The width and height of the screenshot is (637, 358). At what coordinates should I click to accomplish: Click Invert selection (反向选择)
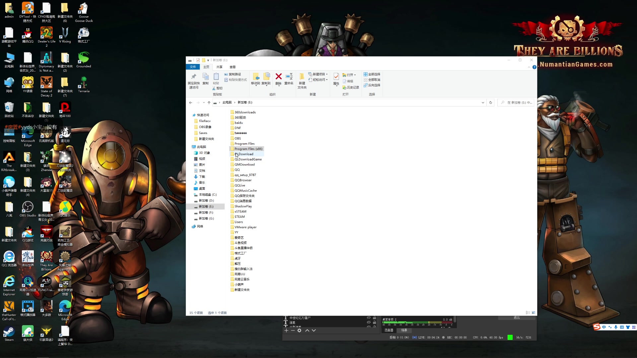point(372,85)
